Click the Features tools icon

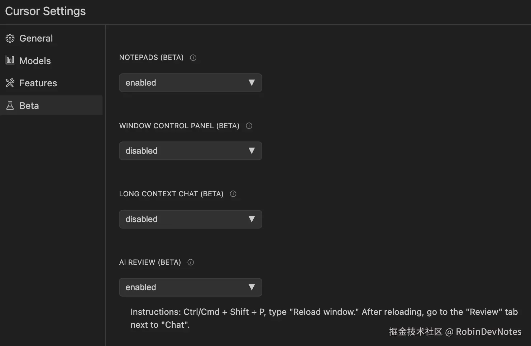point(10,83)
